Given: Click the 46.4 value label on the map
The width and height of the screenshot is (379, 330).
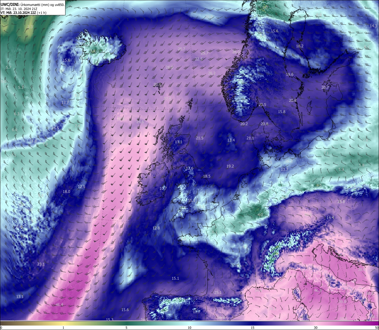Looking at the screenshot, I should [59, 305].
